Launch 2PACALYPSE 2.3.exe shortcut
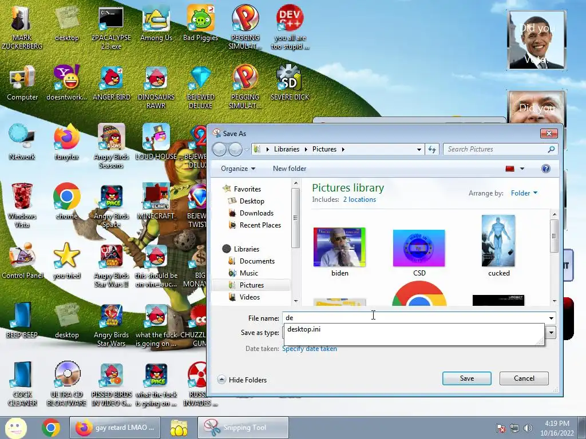Viewport: 586px width, 439px height. [111, 28]
